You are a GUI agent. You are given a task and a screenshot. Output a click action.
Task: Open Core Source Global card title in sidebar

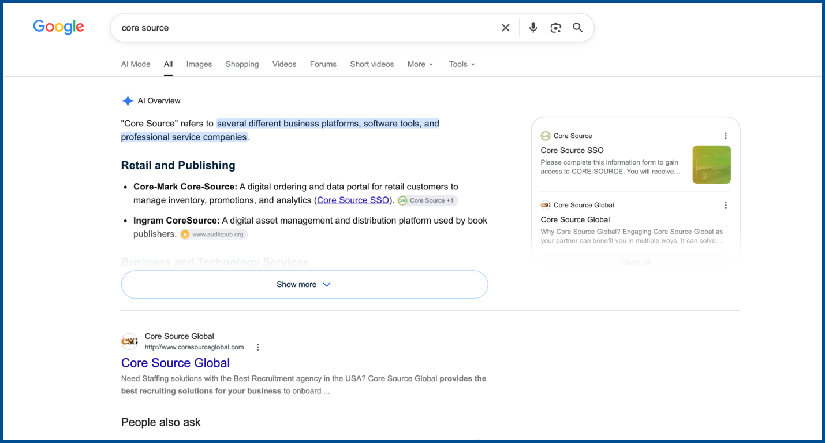click(x=575, y=219)
